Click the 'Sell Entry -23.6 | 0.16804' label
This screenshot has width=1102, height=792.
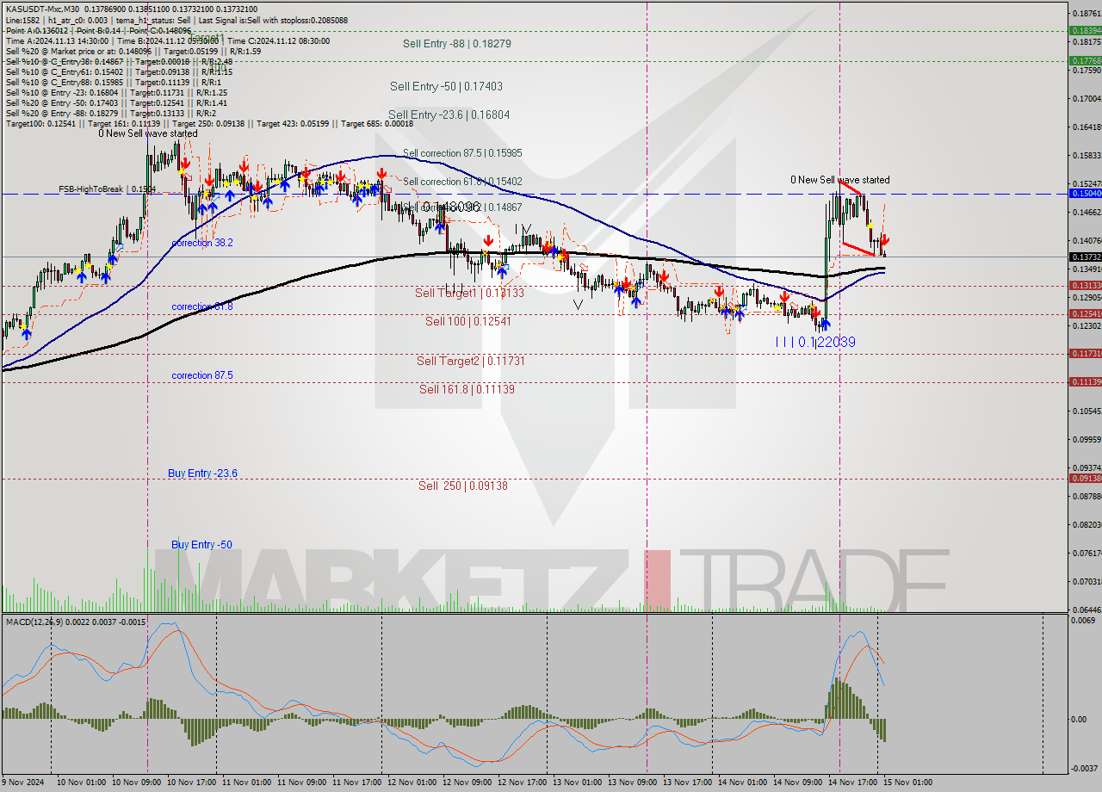[449, 114]
